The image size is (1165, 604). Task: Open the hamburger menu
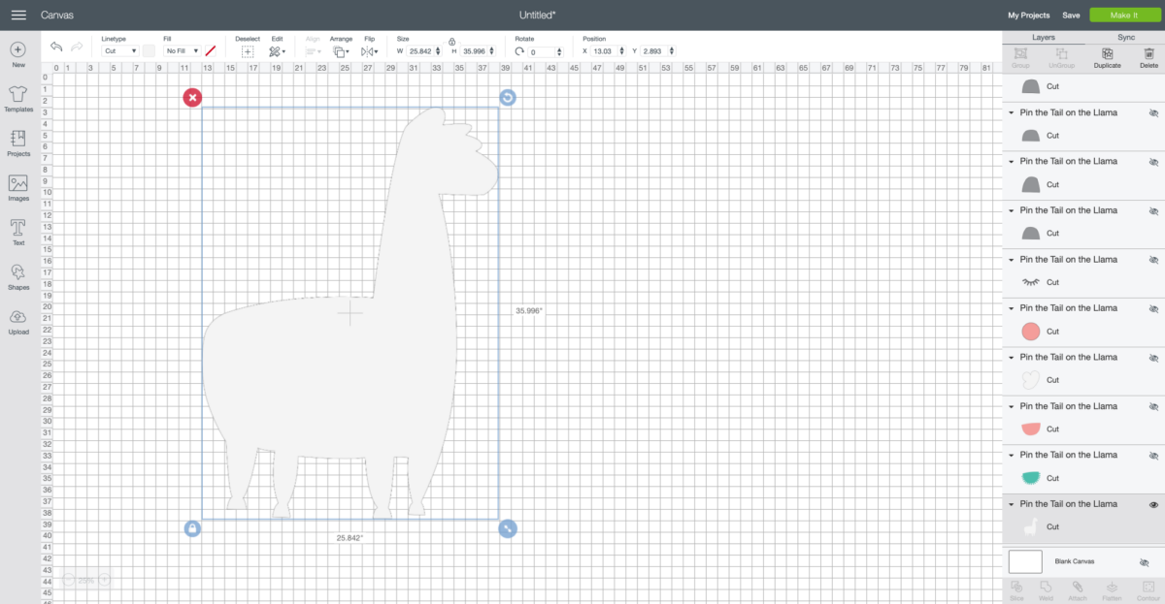click(x=17, y=14)
